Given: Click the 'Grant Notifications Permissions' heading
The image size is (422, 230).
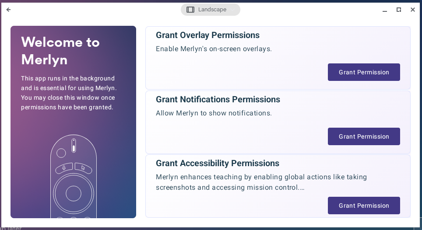Looking at the screenshot, I should (x=218, y=100).
